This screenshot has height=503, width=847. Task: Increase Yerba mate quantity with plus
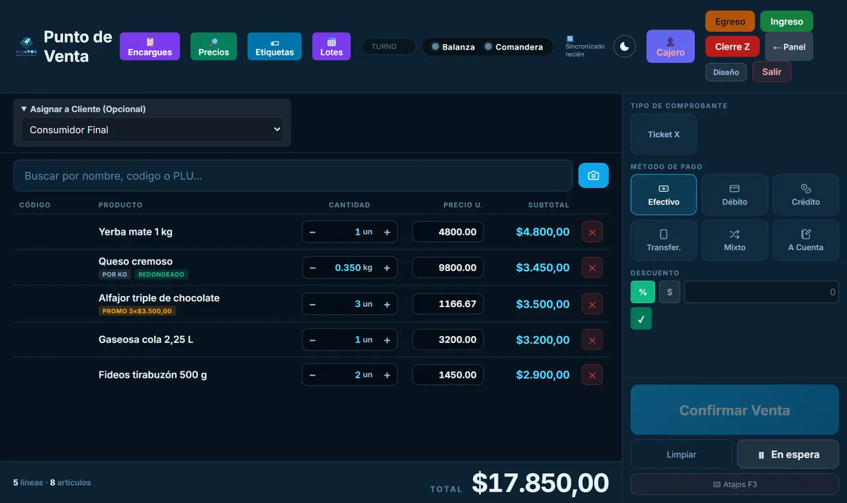point(387,232)
